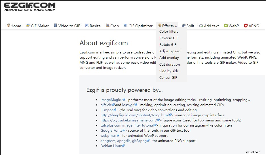
Task: Click the red APNG icon
Action: (246, 26)
